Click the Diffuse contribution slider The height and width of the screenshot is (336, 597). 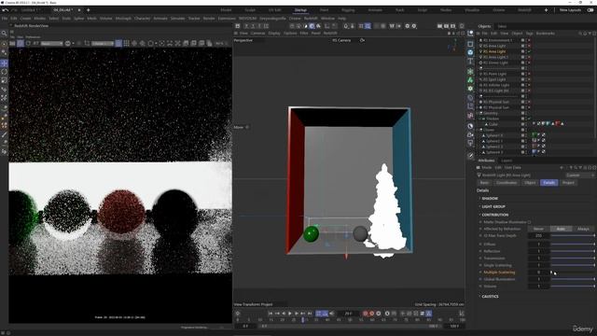pyautogui.click(x=573, y=245)
